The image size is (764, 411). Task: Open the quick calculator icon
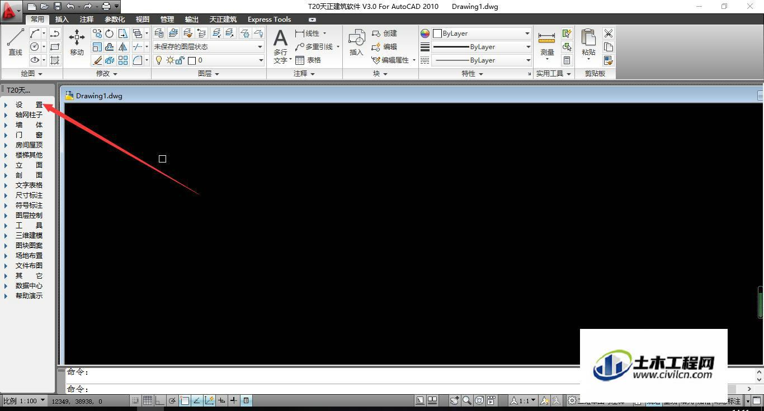pyautogui.click(x=567, y=60)
